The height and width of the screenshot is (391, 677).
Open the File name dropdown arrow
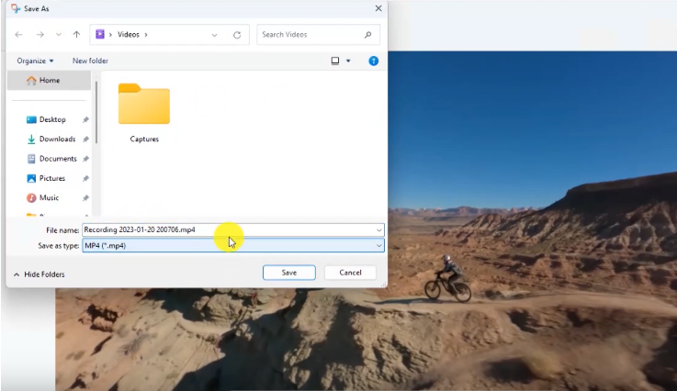[x=379, y=230]
